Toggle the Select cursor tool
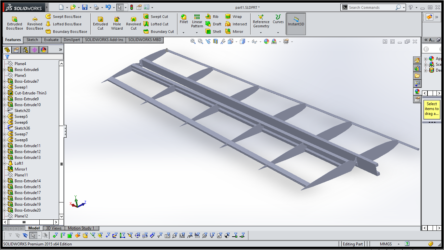444x250 pixels. click(x=120, y=7)
